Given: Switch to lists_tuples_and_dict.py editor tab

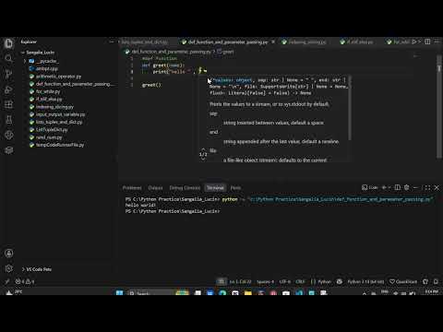Looking at the screenshot, I should tap(145, 41).
